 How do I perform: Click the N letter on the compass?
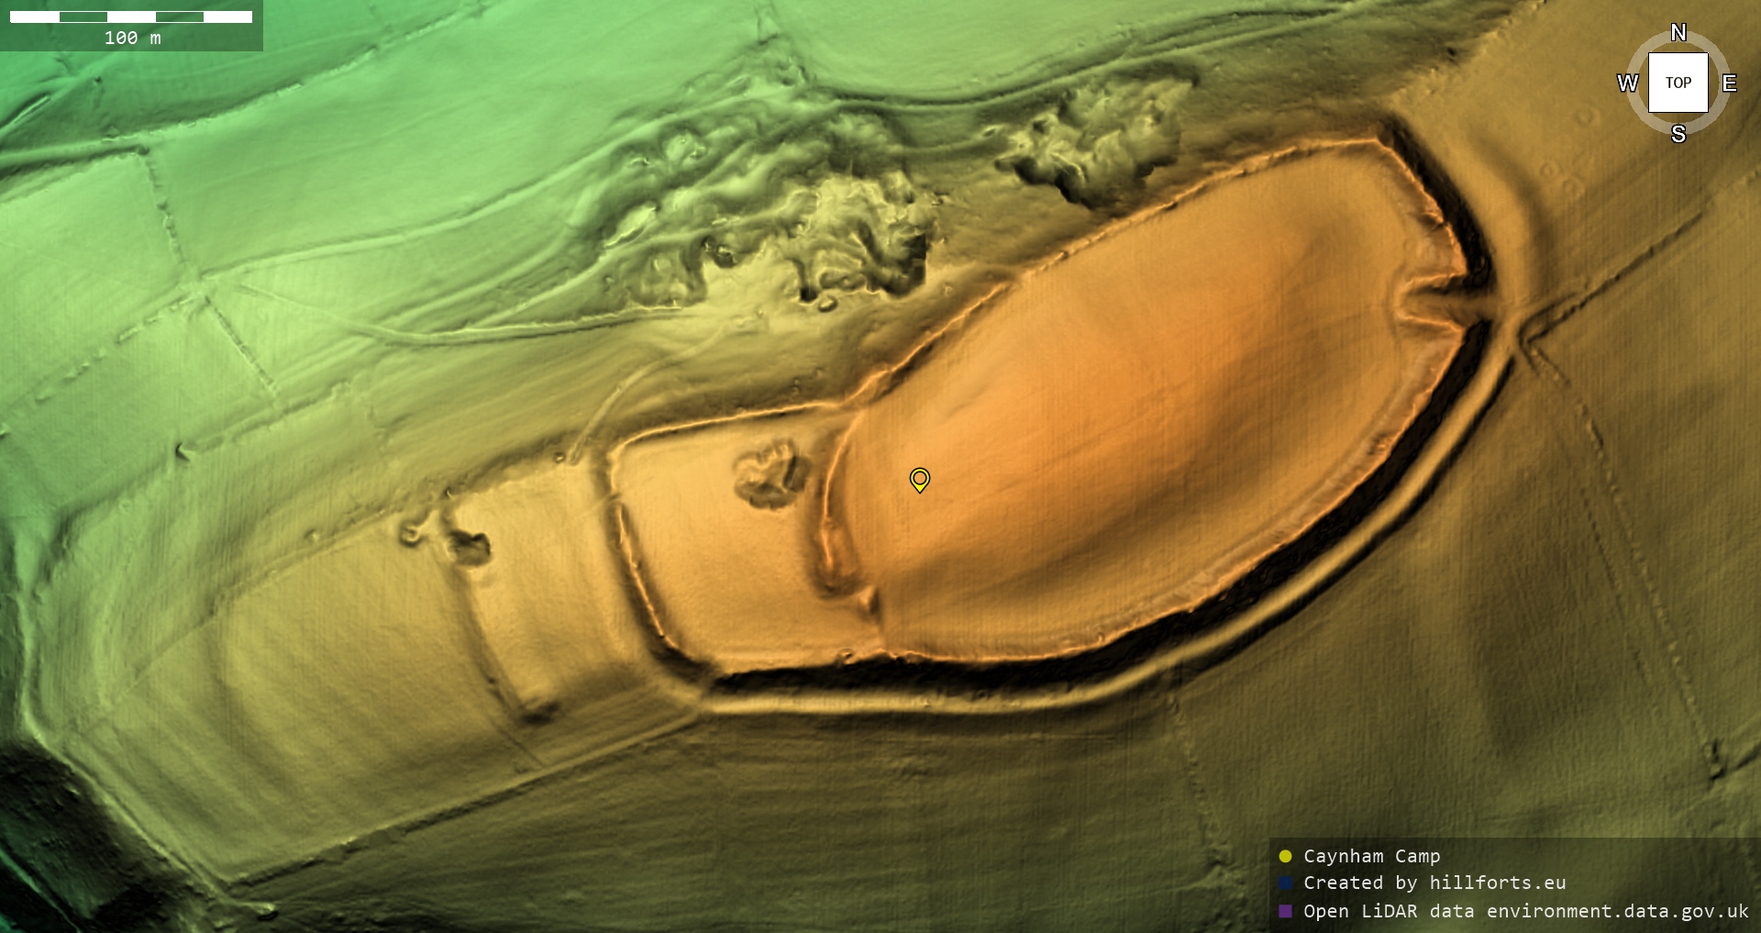pyautogui.click(x=1678, y=33)
